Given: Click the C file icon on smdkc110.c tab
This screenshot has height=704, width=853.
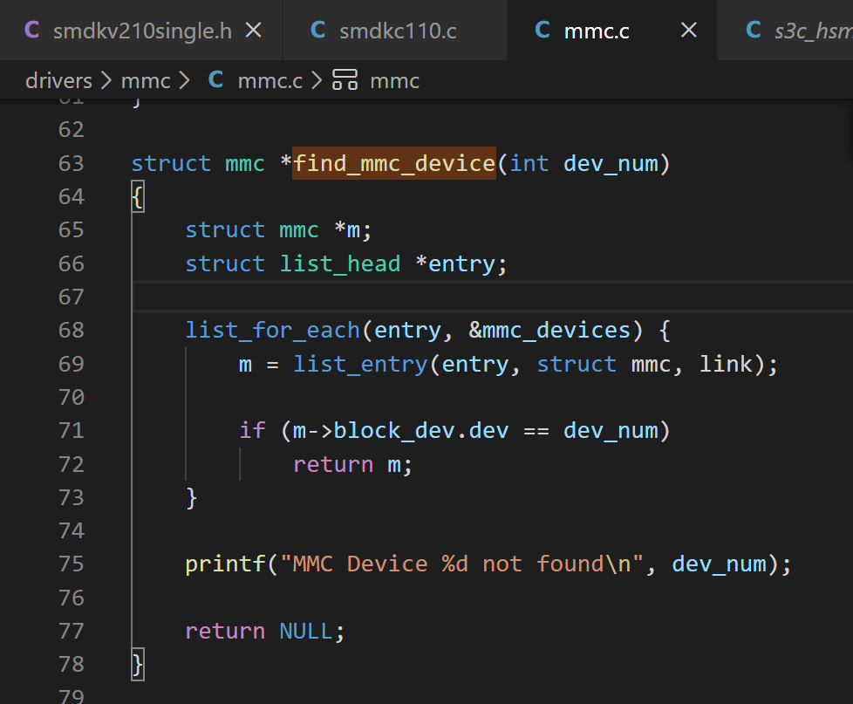Looking at the screenshot, I should click(318, 31).
